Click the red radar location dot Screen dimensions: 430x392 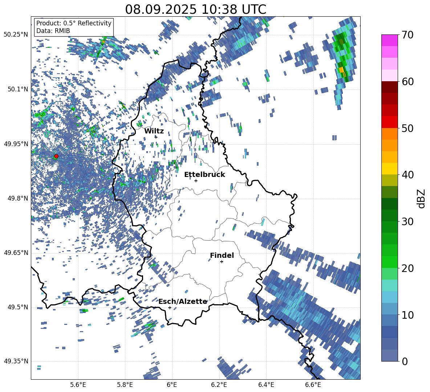[56, 156]
